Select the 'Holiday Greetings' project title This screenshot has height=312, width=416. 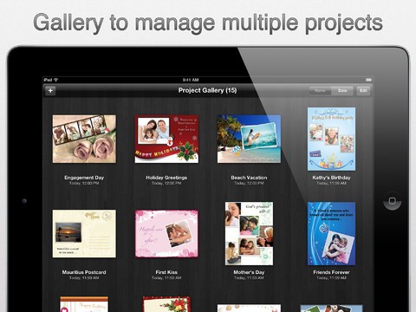166,178
